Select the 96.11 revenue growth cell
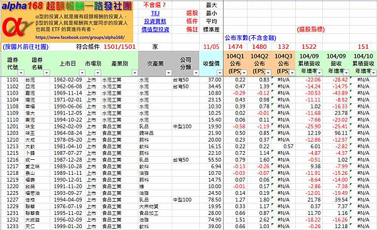Screen dimensions: 377x230 tap(341, 133)
